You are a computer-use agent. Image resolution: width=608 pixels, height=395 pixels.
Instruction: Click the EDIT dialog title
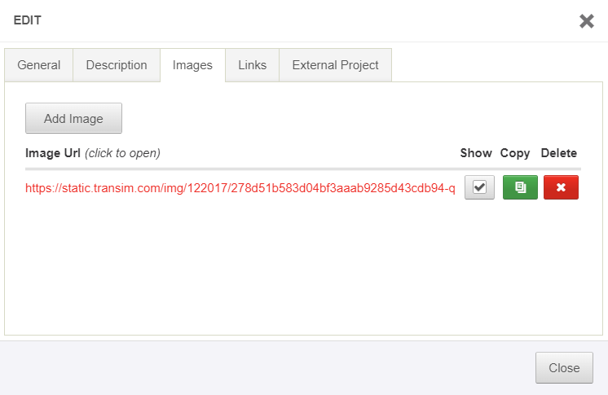click(x=28, y=21)
